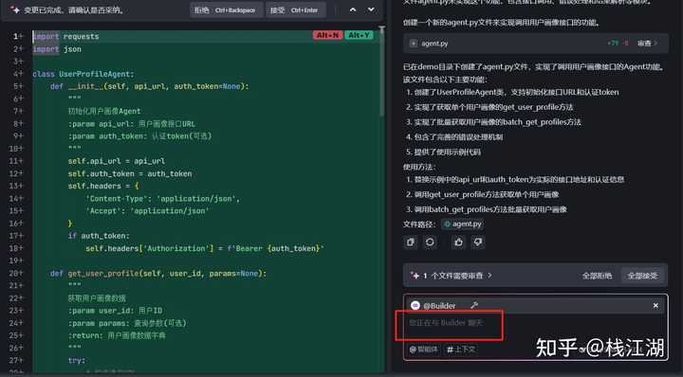The height and width of the screenshot is (377, 683).
Task: Click 'Accept': 'application/json' line
Action: point(147,211)
